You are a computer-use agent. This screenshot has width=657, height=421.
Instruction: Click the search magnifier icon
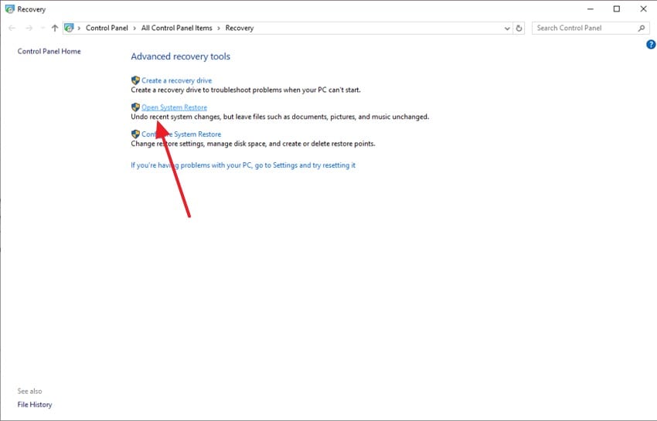(642, 28)
